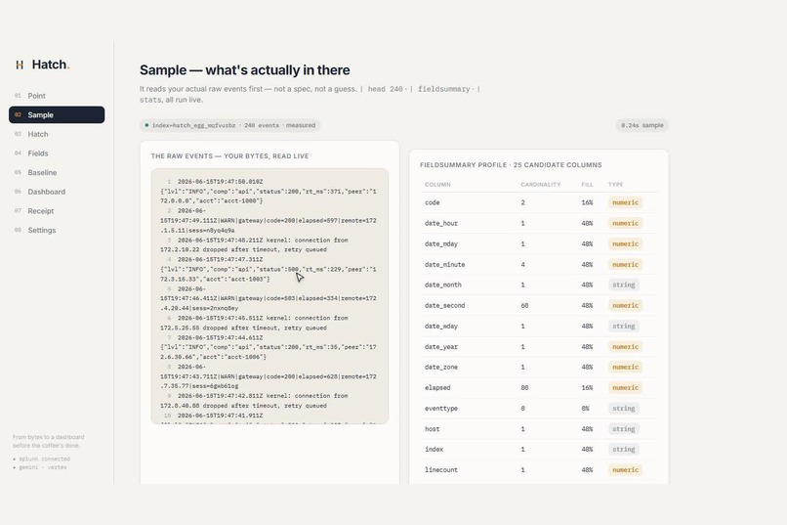The width and height of the screenshot is (787, 525).
Task: Click the green status dot in index chip
Action: (146, 125)
